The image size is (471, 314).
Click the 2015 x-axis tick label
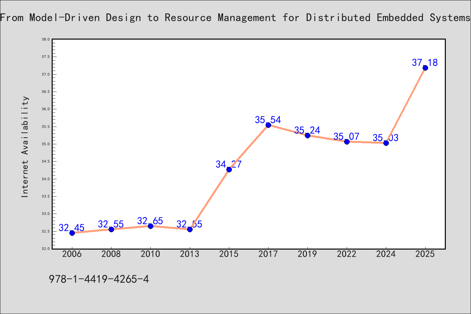click(229, 254)
